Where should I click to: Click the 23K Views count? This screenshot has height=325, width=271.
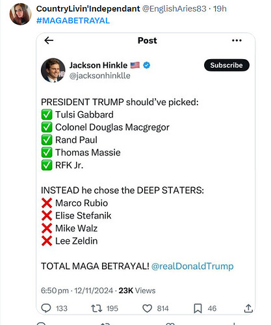[x=137, y=291]
